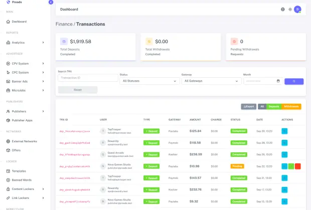The height and width of the screenshot is (210, 311).
Task: Expand the CPC System submenu chevron
Action: pos(43,73)
